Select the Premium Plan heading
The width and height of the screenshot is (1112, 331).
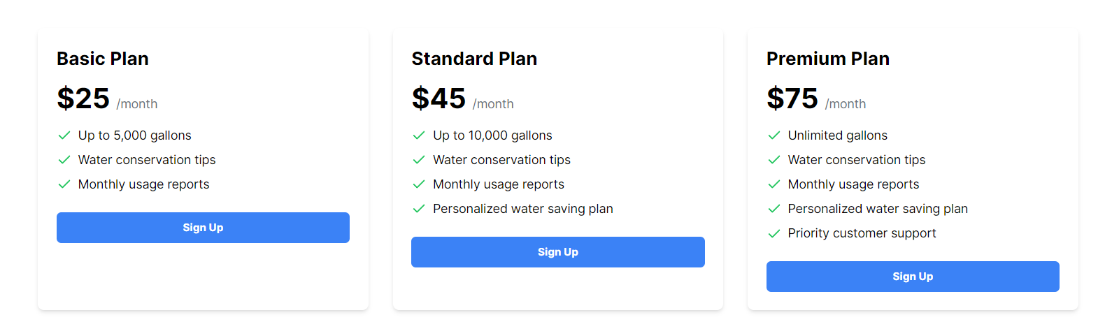[828, 59]
